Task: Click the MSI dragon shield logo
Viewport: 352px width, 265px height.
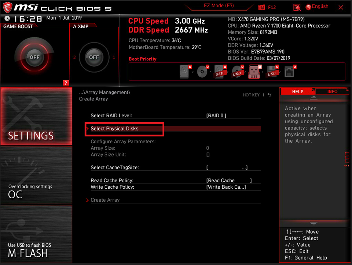Action: (x=7, y=7)
